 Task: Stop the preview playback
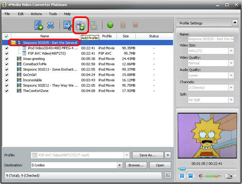tap(191, 176)
